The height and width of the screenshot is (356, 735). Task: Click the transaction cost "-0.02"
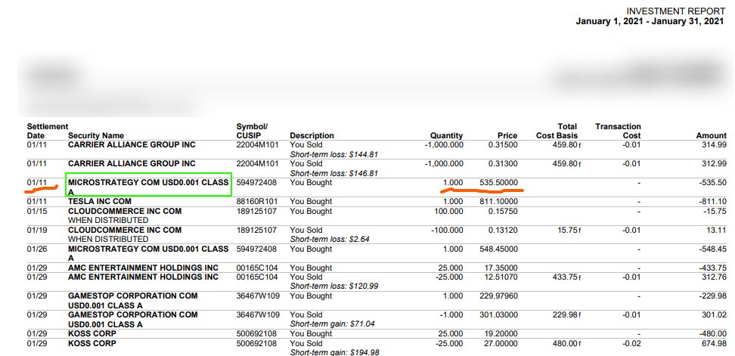click(632, 344)
